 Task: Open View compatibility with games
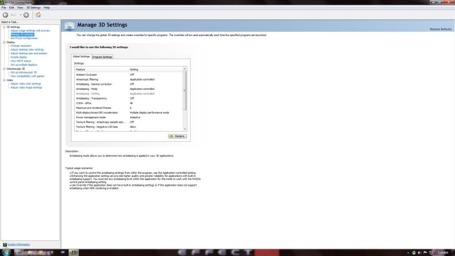click(x=28, y=76)
